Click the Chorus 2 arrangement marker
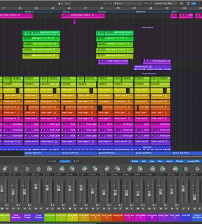Viewport: 202px width, 224px height. click(x=102, y=12)
